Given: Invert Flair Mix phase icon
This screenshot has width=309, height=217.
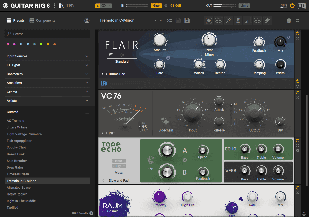Looking at the screenshot, I should click(288, 37).
